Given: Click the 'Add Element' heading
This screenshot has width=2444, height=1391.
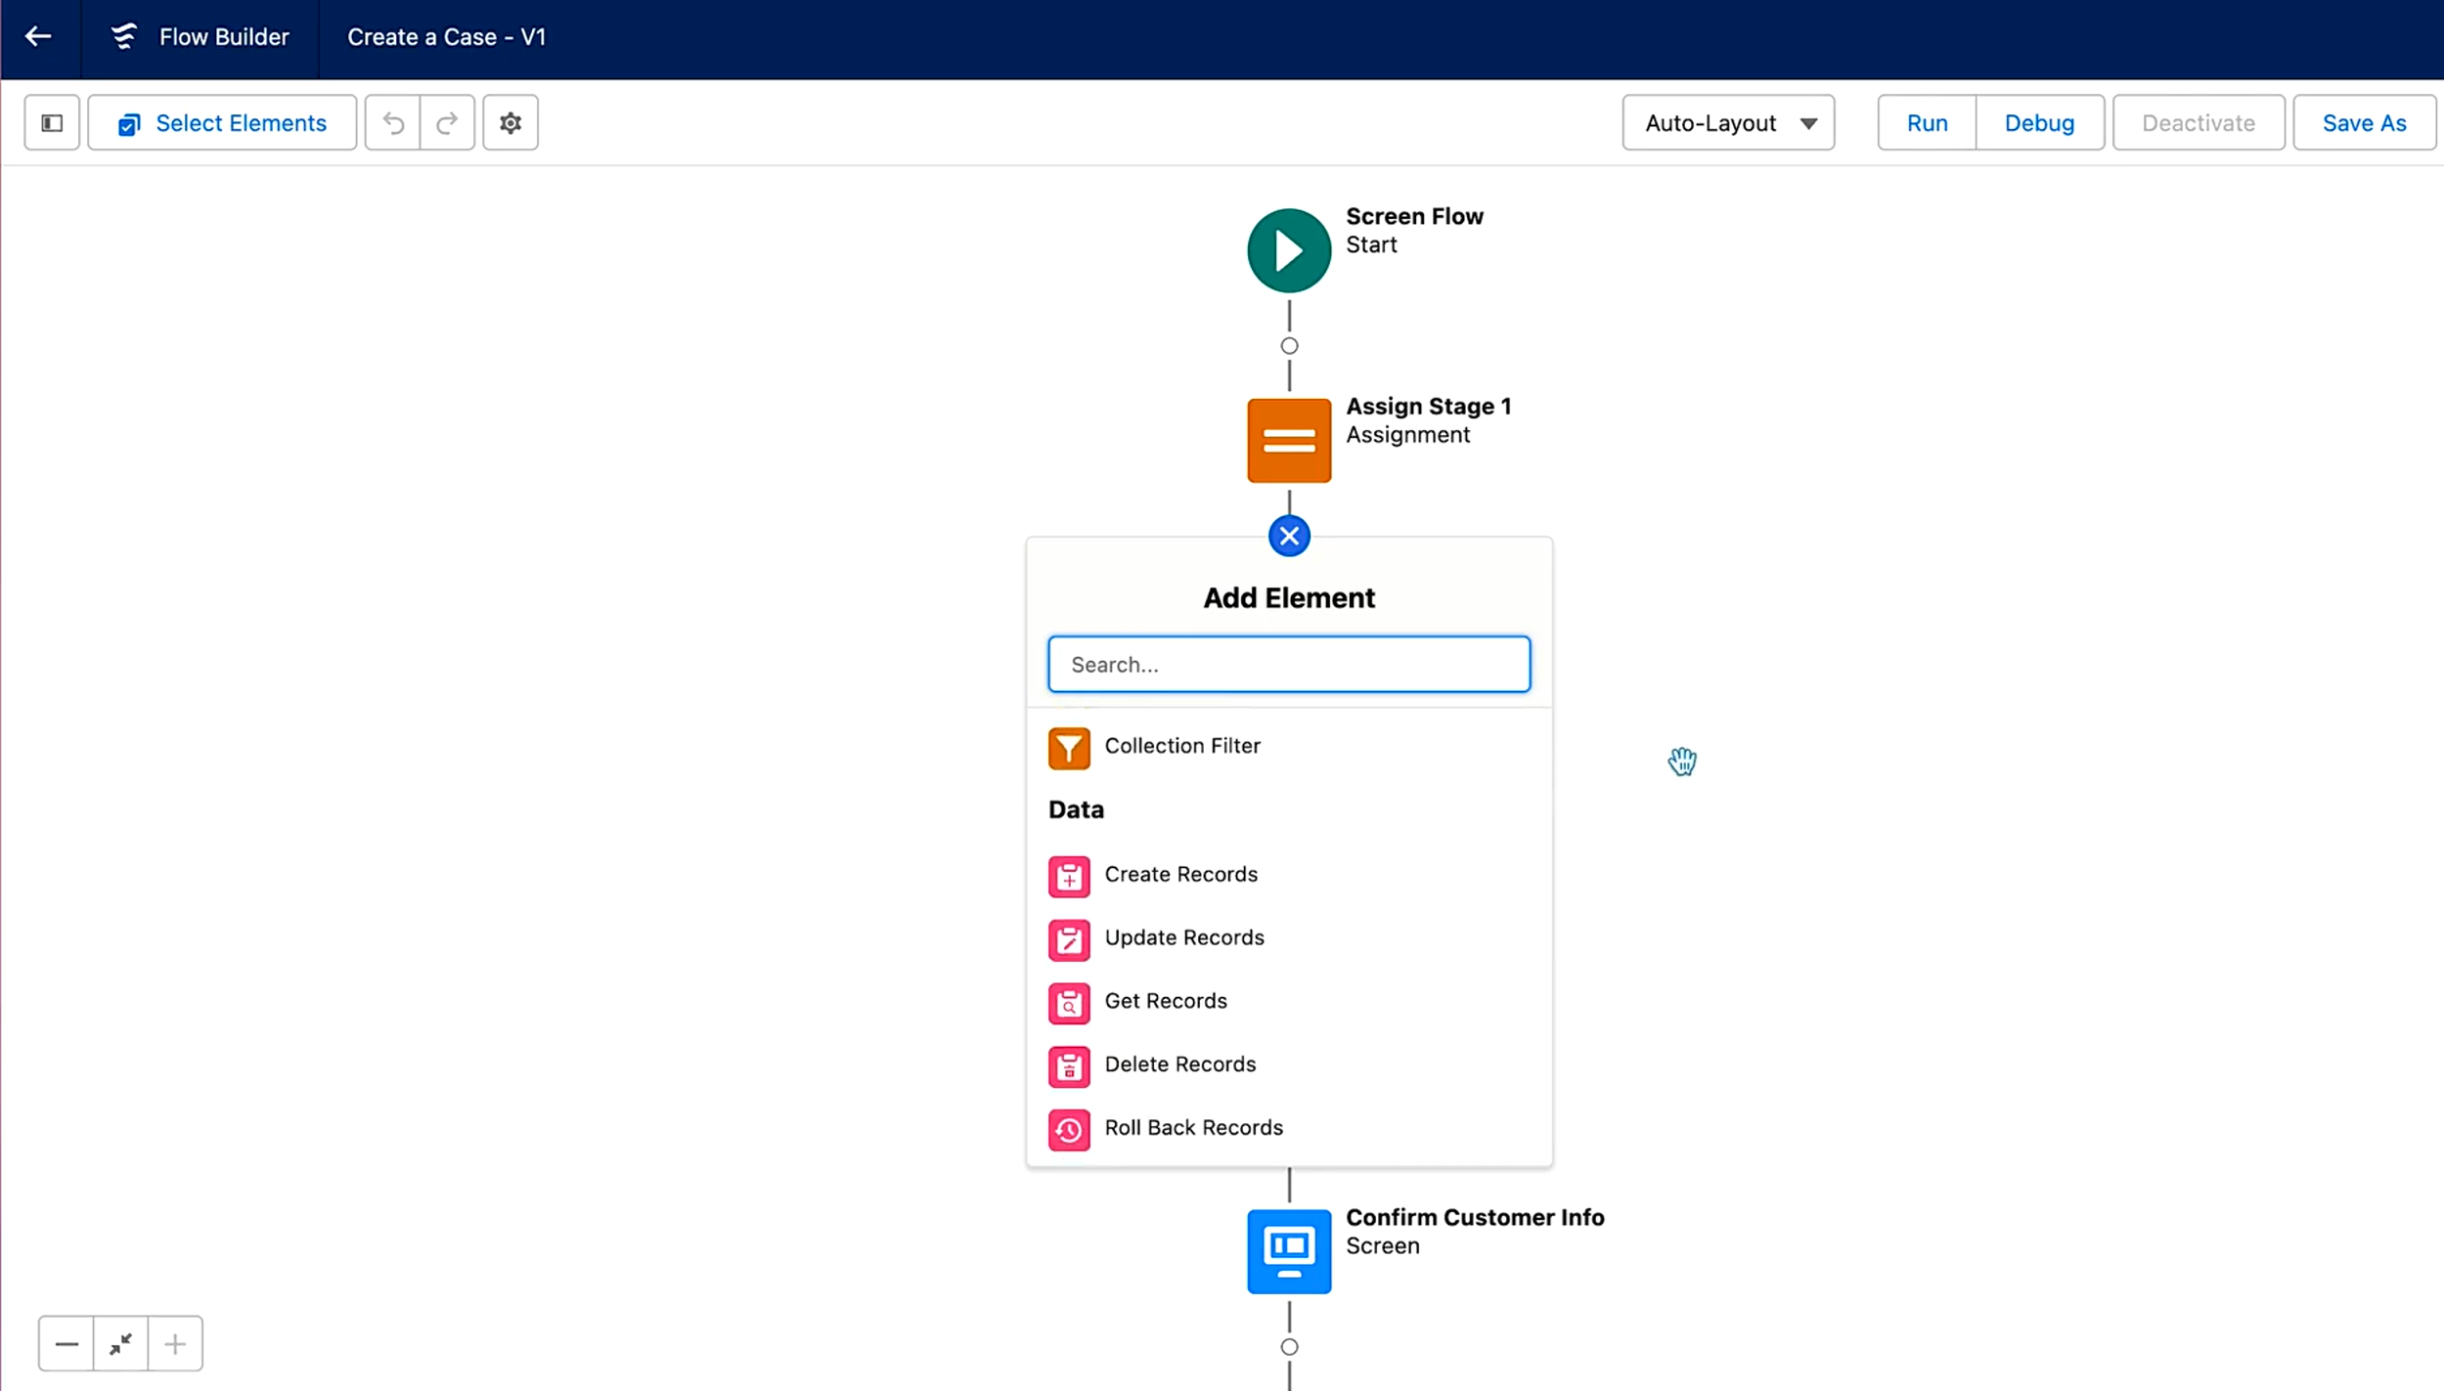Looking at the screenshot, I should click(x=1289, y=598).
